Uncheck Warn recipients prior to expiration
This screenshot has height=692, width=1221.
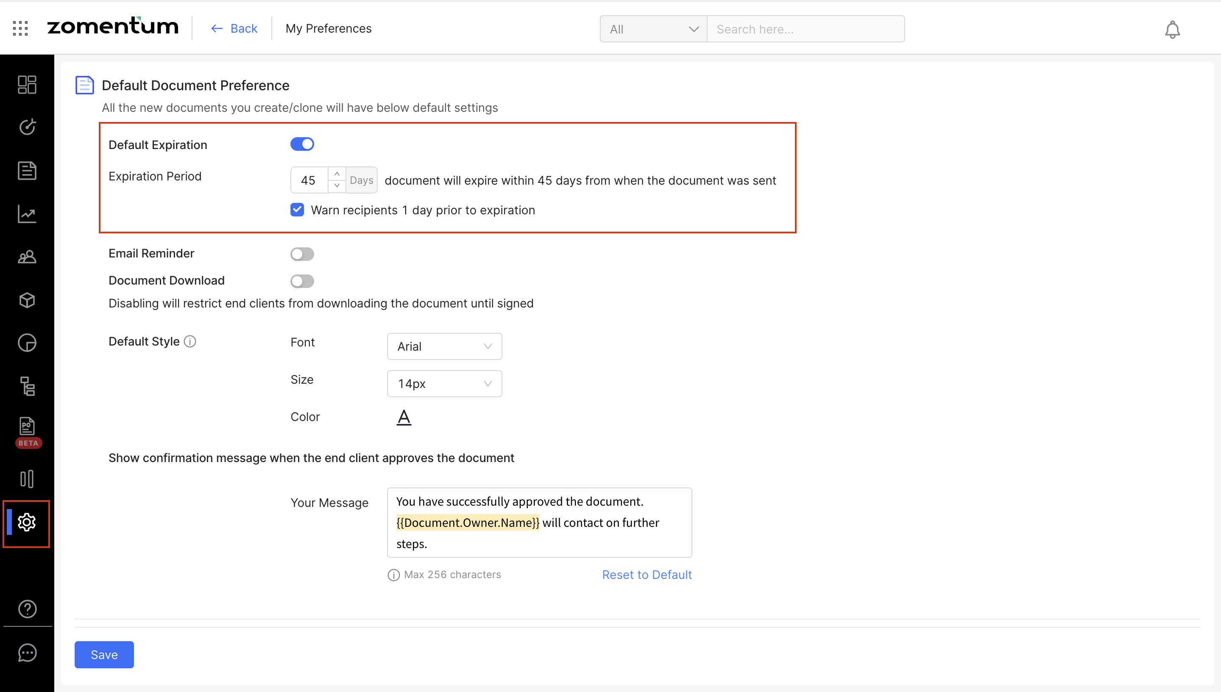[x=297, y=210]
